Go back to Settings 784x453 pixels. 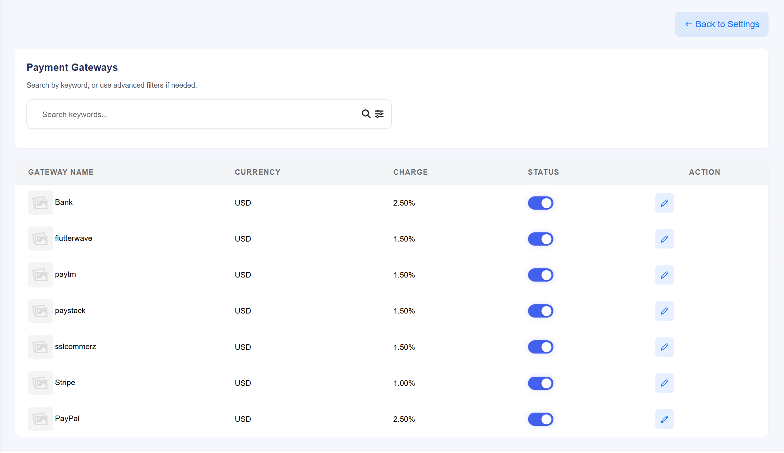coord(721,24)
